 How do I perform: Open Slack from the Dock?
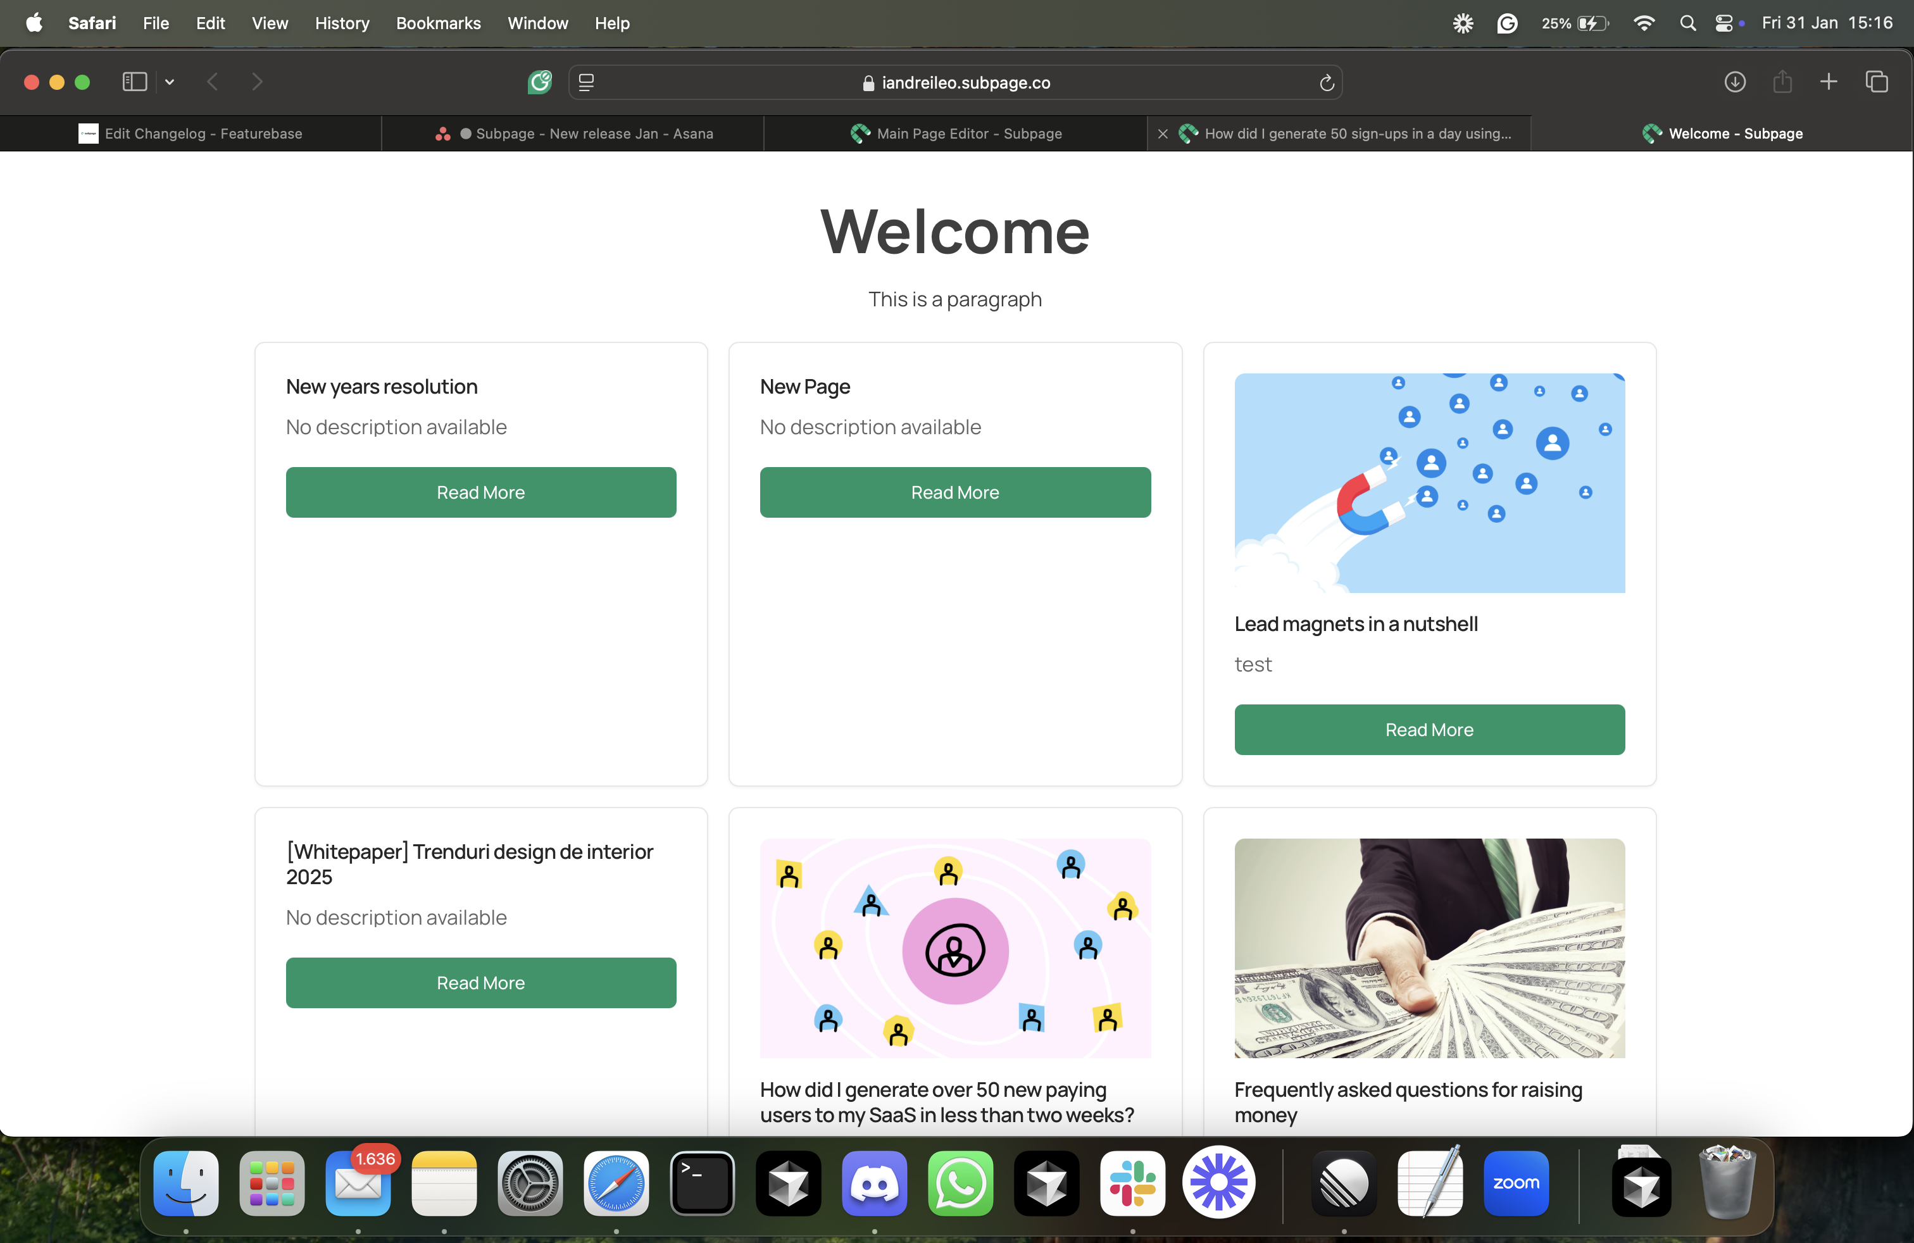pos(1132,1183)
